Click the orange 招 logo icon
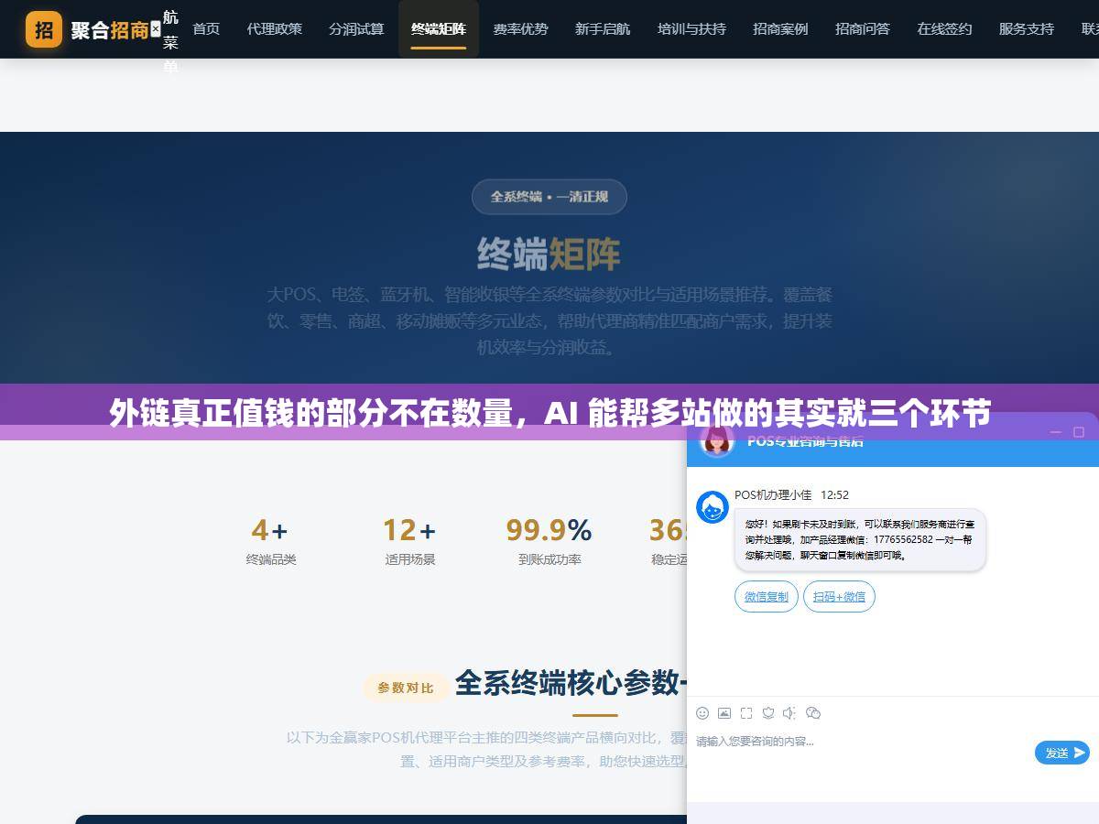 (x=44, y=29)
